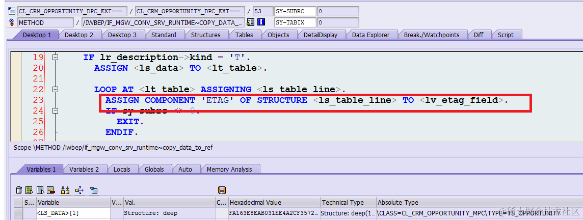Click the /IWBEP/IF_MGW_CONV_SRV_RUNTIME~COPY_DATA method field

click(163, 22)
